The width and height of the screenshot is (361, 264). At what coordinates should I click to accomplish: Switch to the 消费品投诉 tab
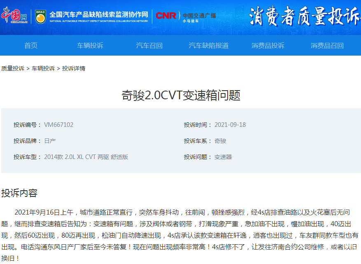click(x=268, y=45)
